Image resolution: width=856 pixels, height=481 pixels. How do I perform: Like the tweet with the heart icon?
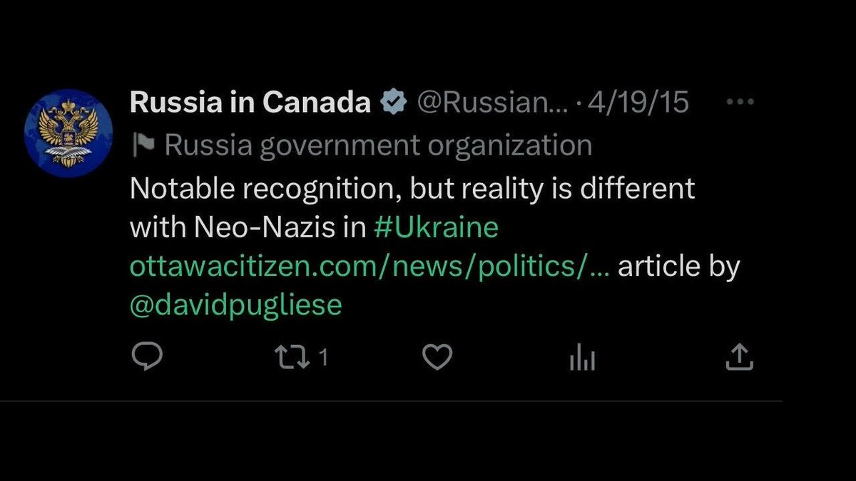pos(437,357)
